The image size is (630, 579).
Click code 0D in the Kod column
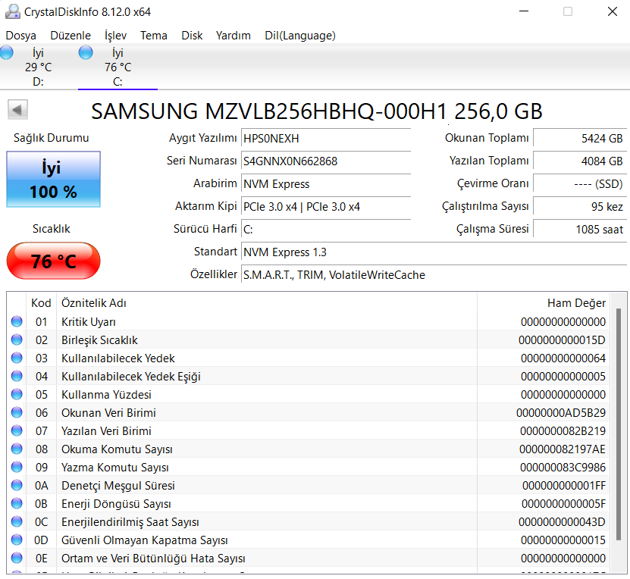42,540
